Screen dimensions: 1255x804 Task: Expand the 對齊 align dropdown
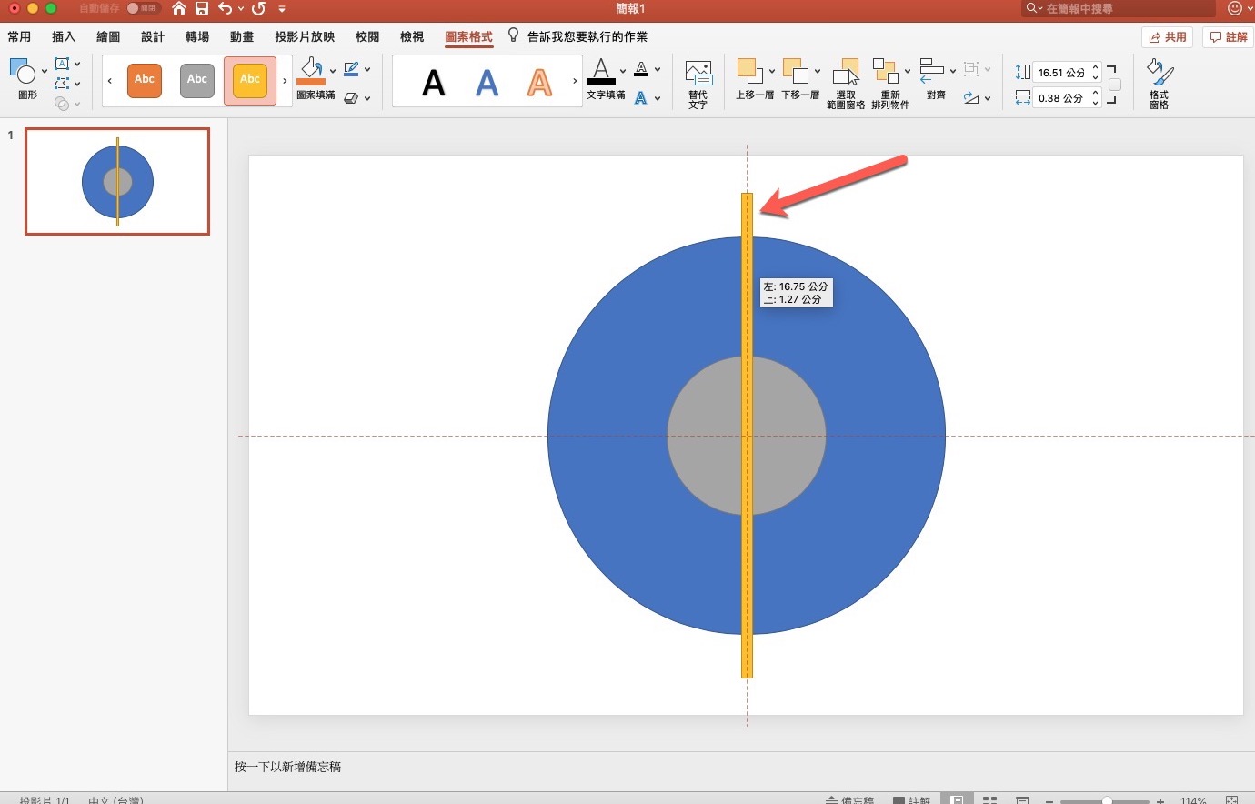tap(952, 71)
